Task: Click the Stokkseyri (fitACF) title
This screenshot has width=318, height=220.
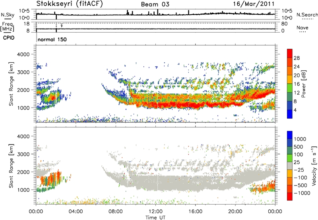Action: 70,4
